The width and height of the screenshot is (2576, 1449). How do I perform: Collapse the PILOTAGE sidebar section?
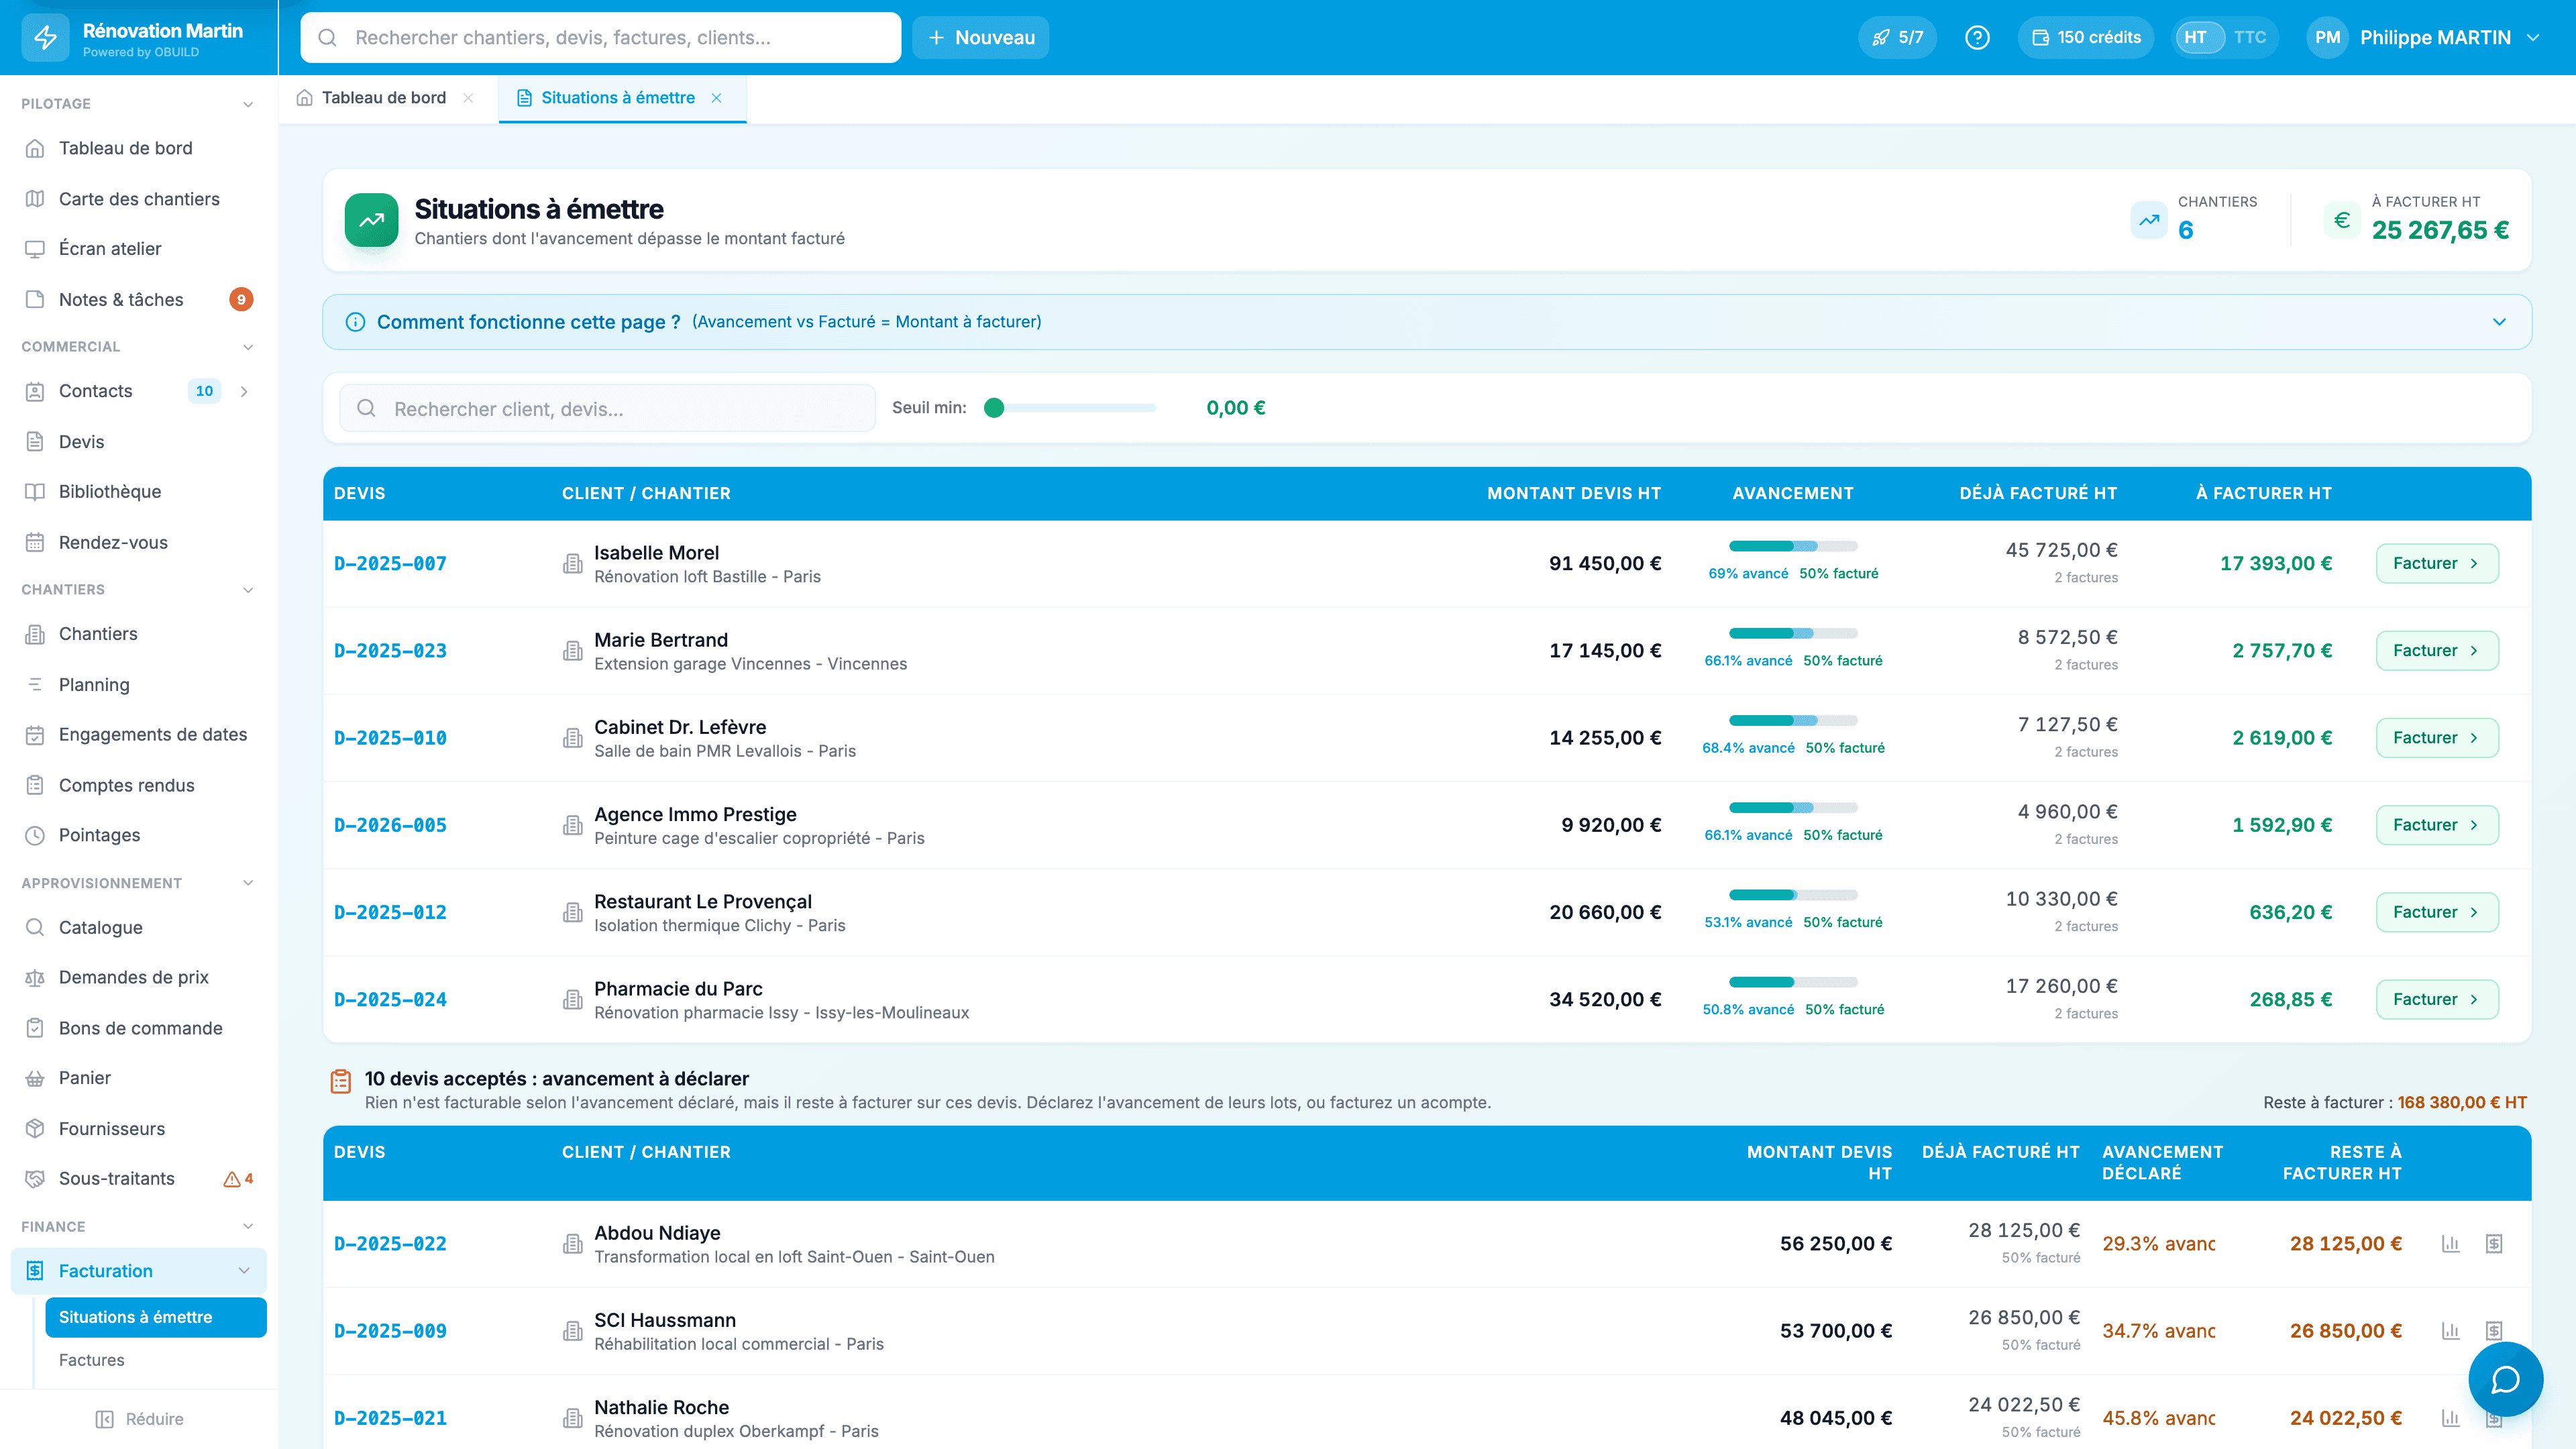(x=248, y=104)
